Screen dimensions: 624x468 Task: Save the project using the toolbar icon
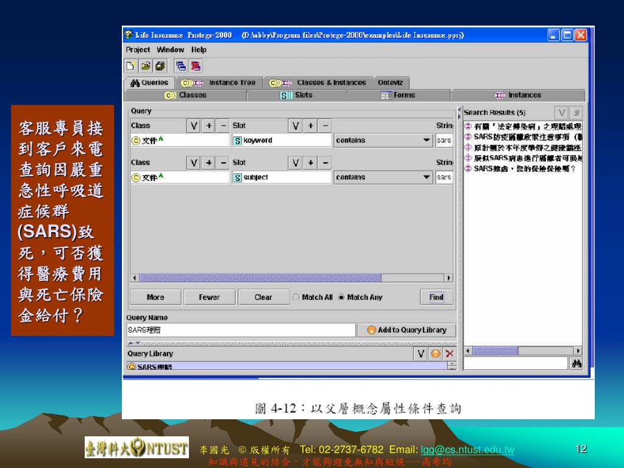pos(160,66)
